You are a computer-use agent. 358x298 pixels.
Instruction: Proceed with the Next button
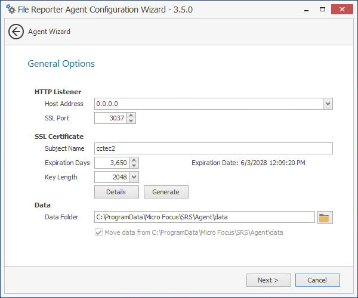click(x=268, y=280)
